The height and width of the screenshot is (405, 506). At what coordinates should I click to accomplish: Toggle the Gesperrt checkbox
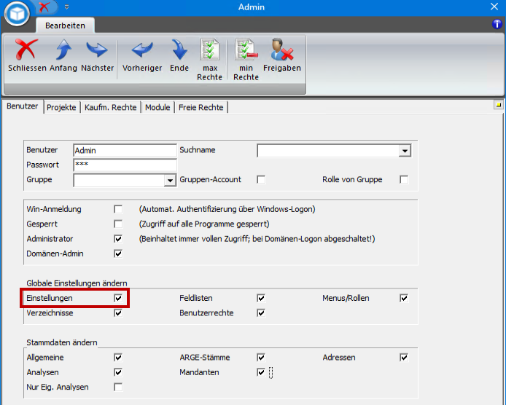[118, 224]
